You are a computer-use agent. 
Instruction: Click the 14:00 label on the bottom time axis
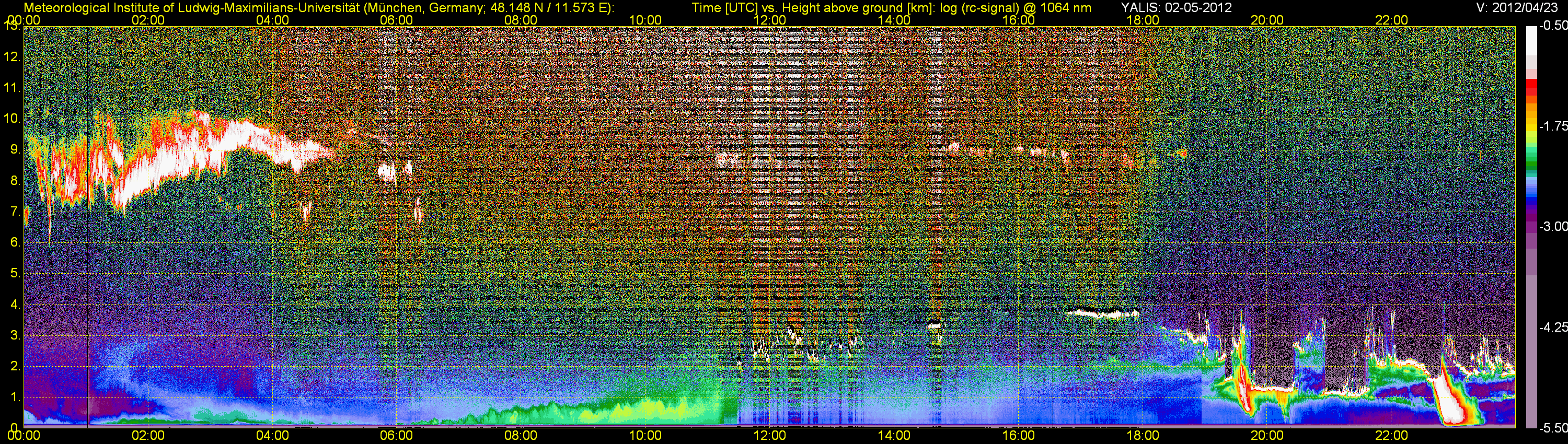point(894,436)
